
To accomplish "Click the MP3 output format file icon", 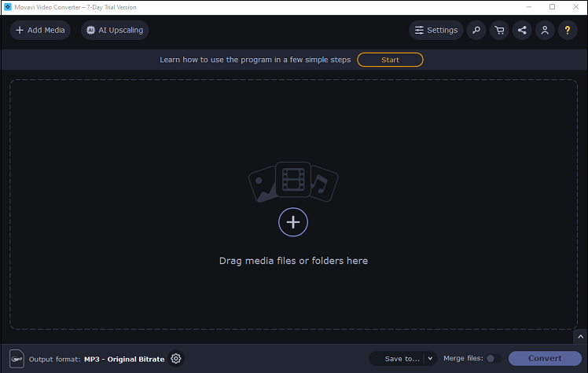I will pos(17,359).
